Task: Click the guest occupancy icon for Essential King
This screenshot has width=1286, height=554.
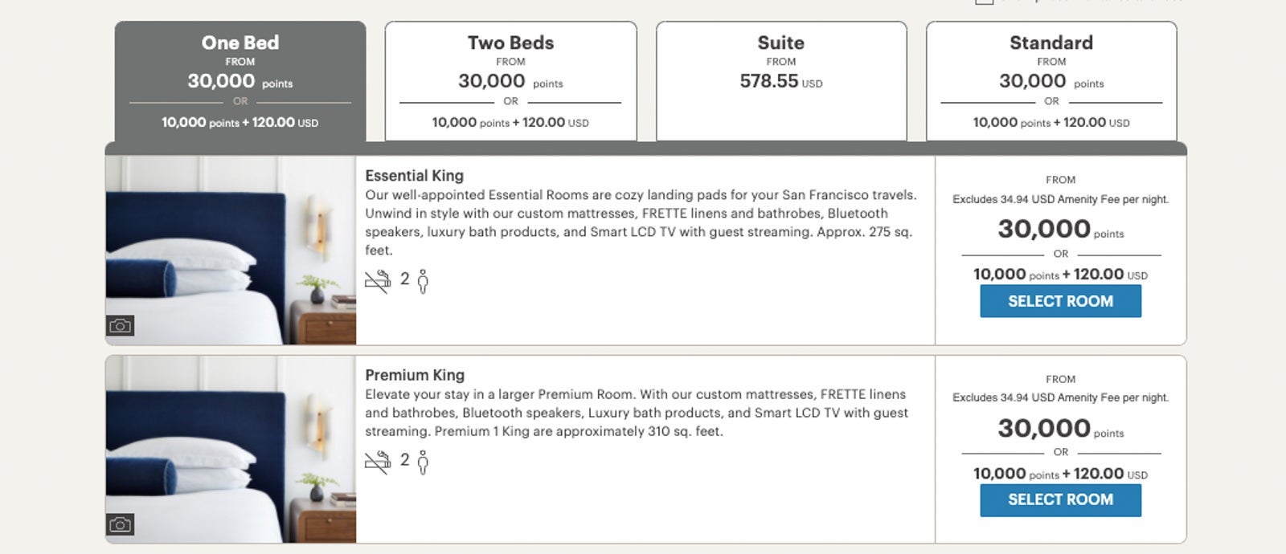Action: [423, 281]
